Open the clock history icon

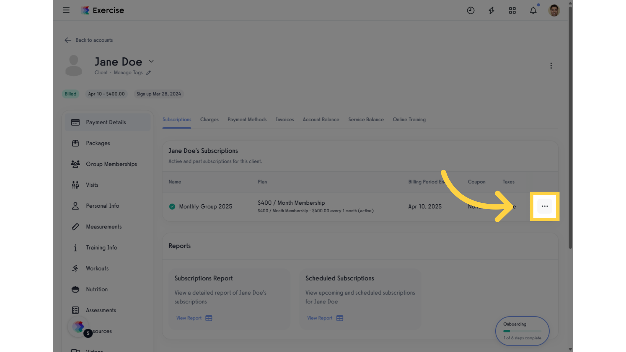click(470, 10)
